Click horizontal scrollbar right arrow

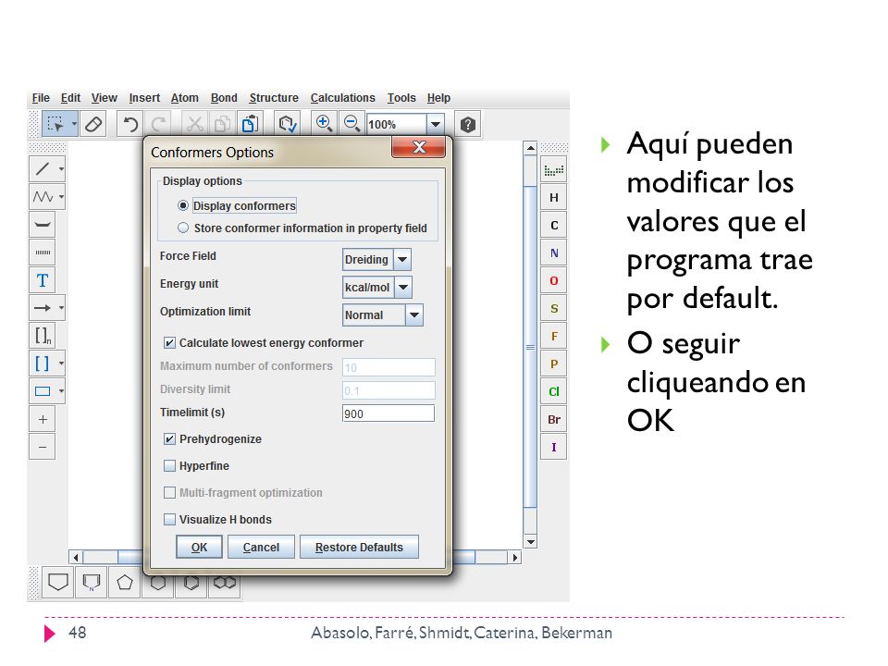click(x=514, y=557)
